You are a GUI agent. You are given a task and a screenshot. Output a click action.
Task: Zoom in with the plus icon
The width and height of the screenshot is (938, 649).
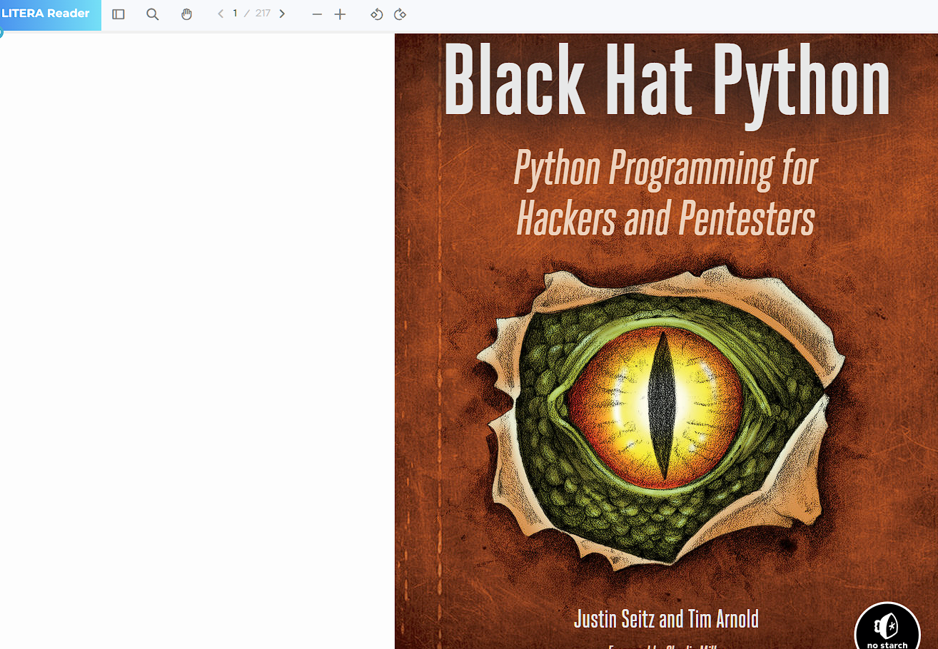point(340,14)
